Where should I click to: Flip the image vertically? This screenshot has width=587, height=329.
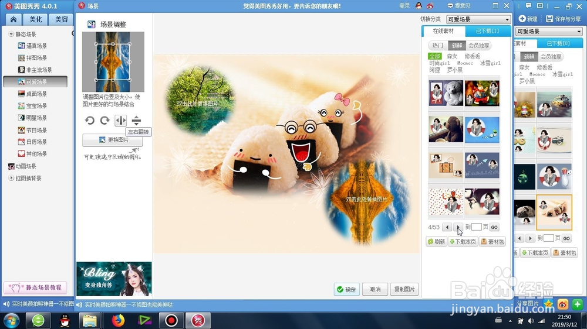pos(136,120)
